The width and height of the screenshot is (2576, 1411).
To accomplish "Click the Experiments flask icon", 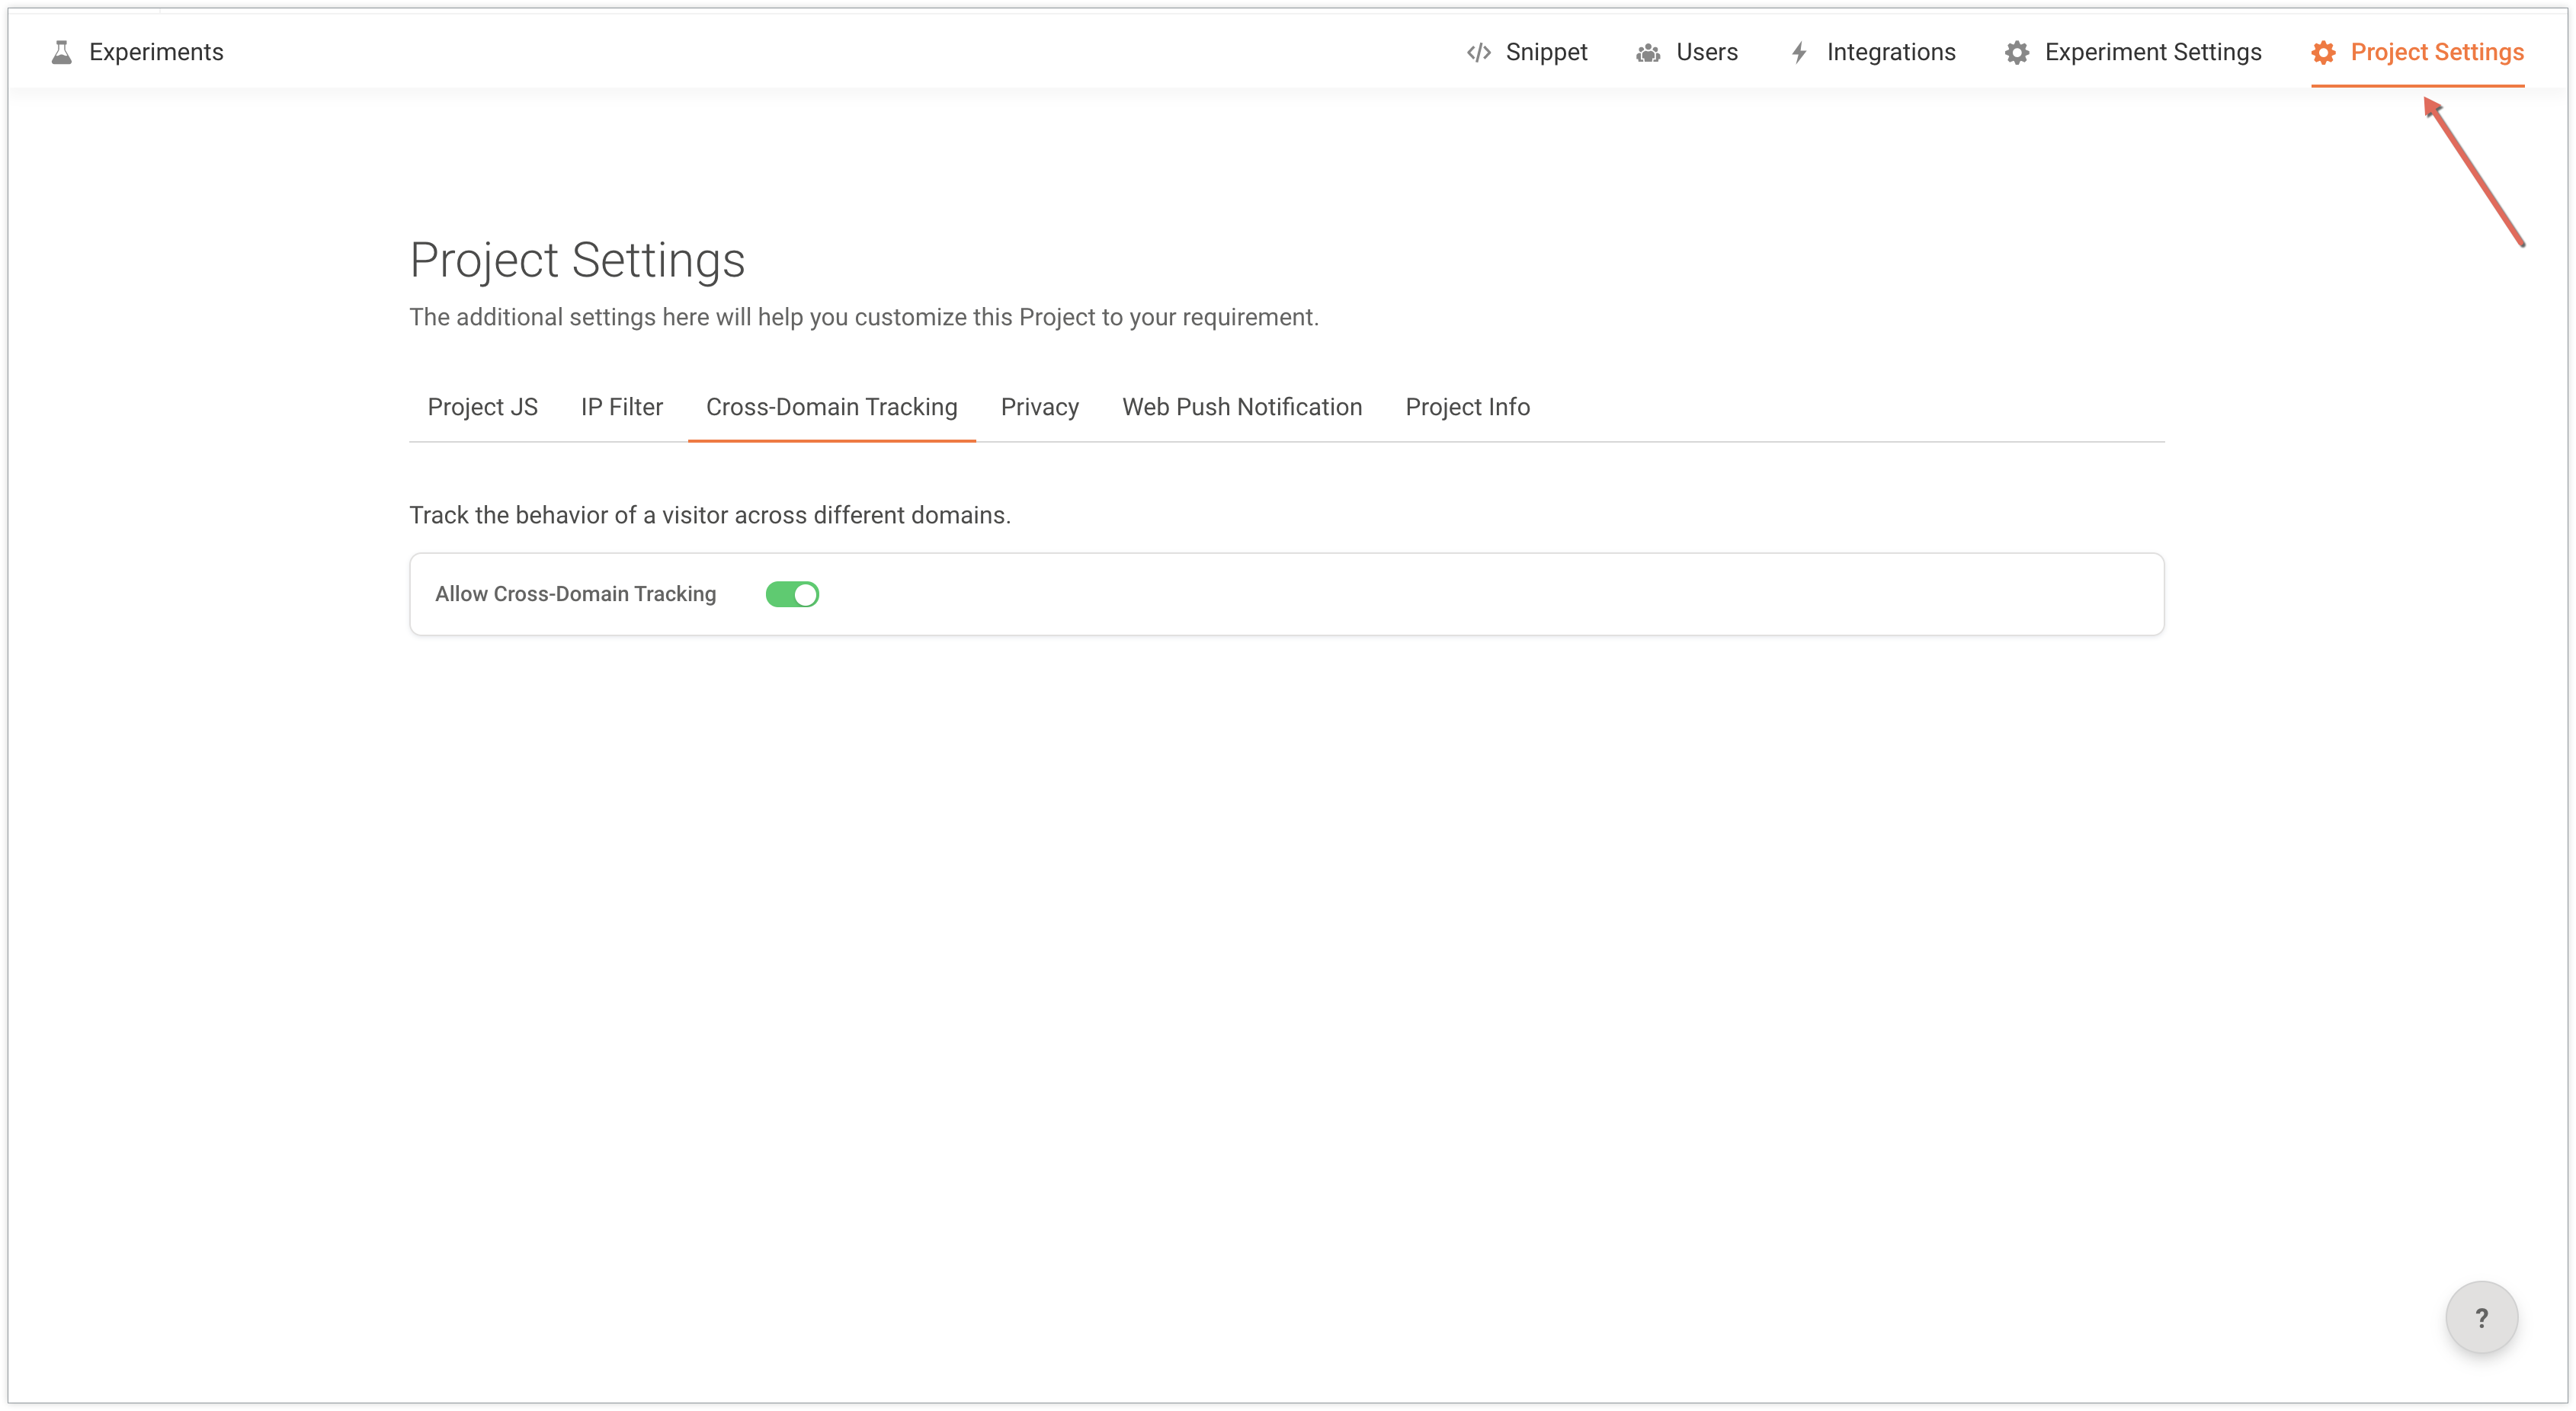I will [x=62, y=52].
